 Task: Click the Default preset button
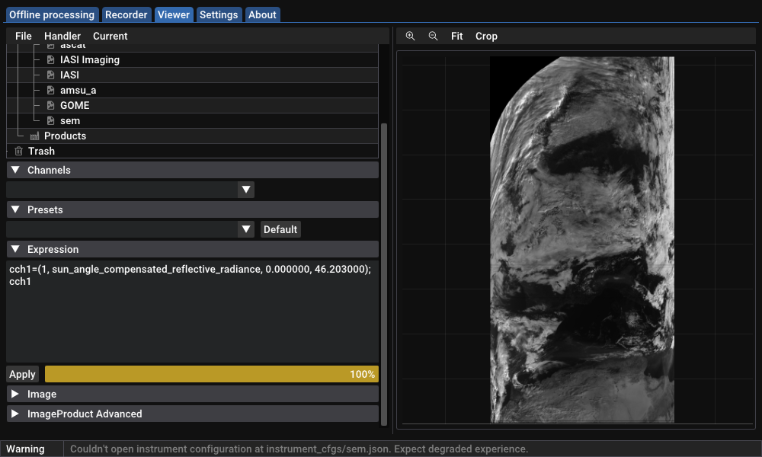(x=280, y=229)
